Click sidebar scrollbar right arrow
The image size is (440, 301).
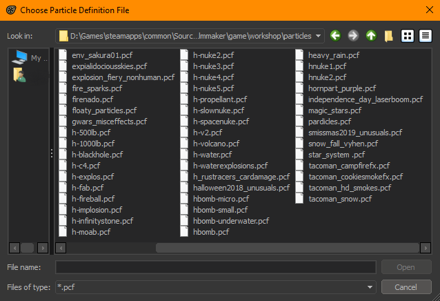[x=43, y=248]
